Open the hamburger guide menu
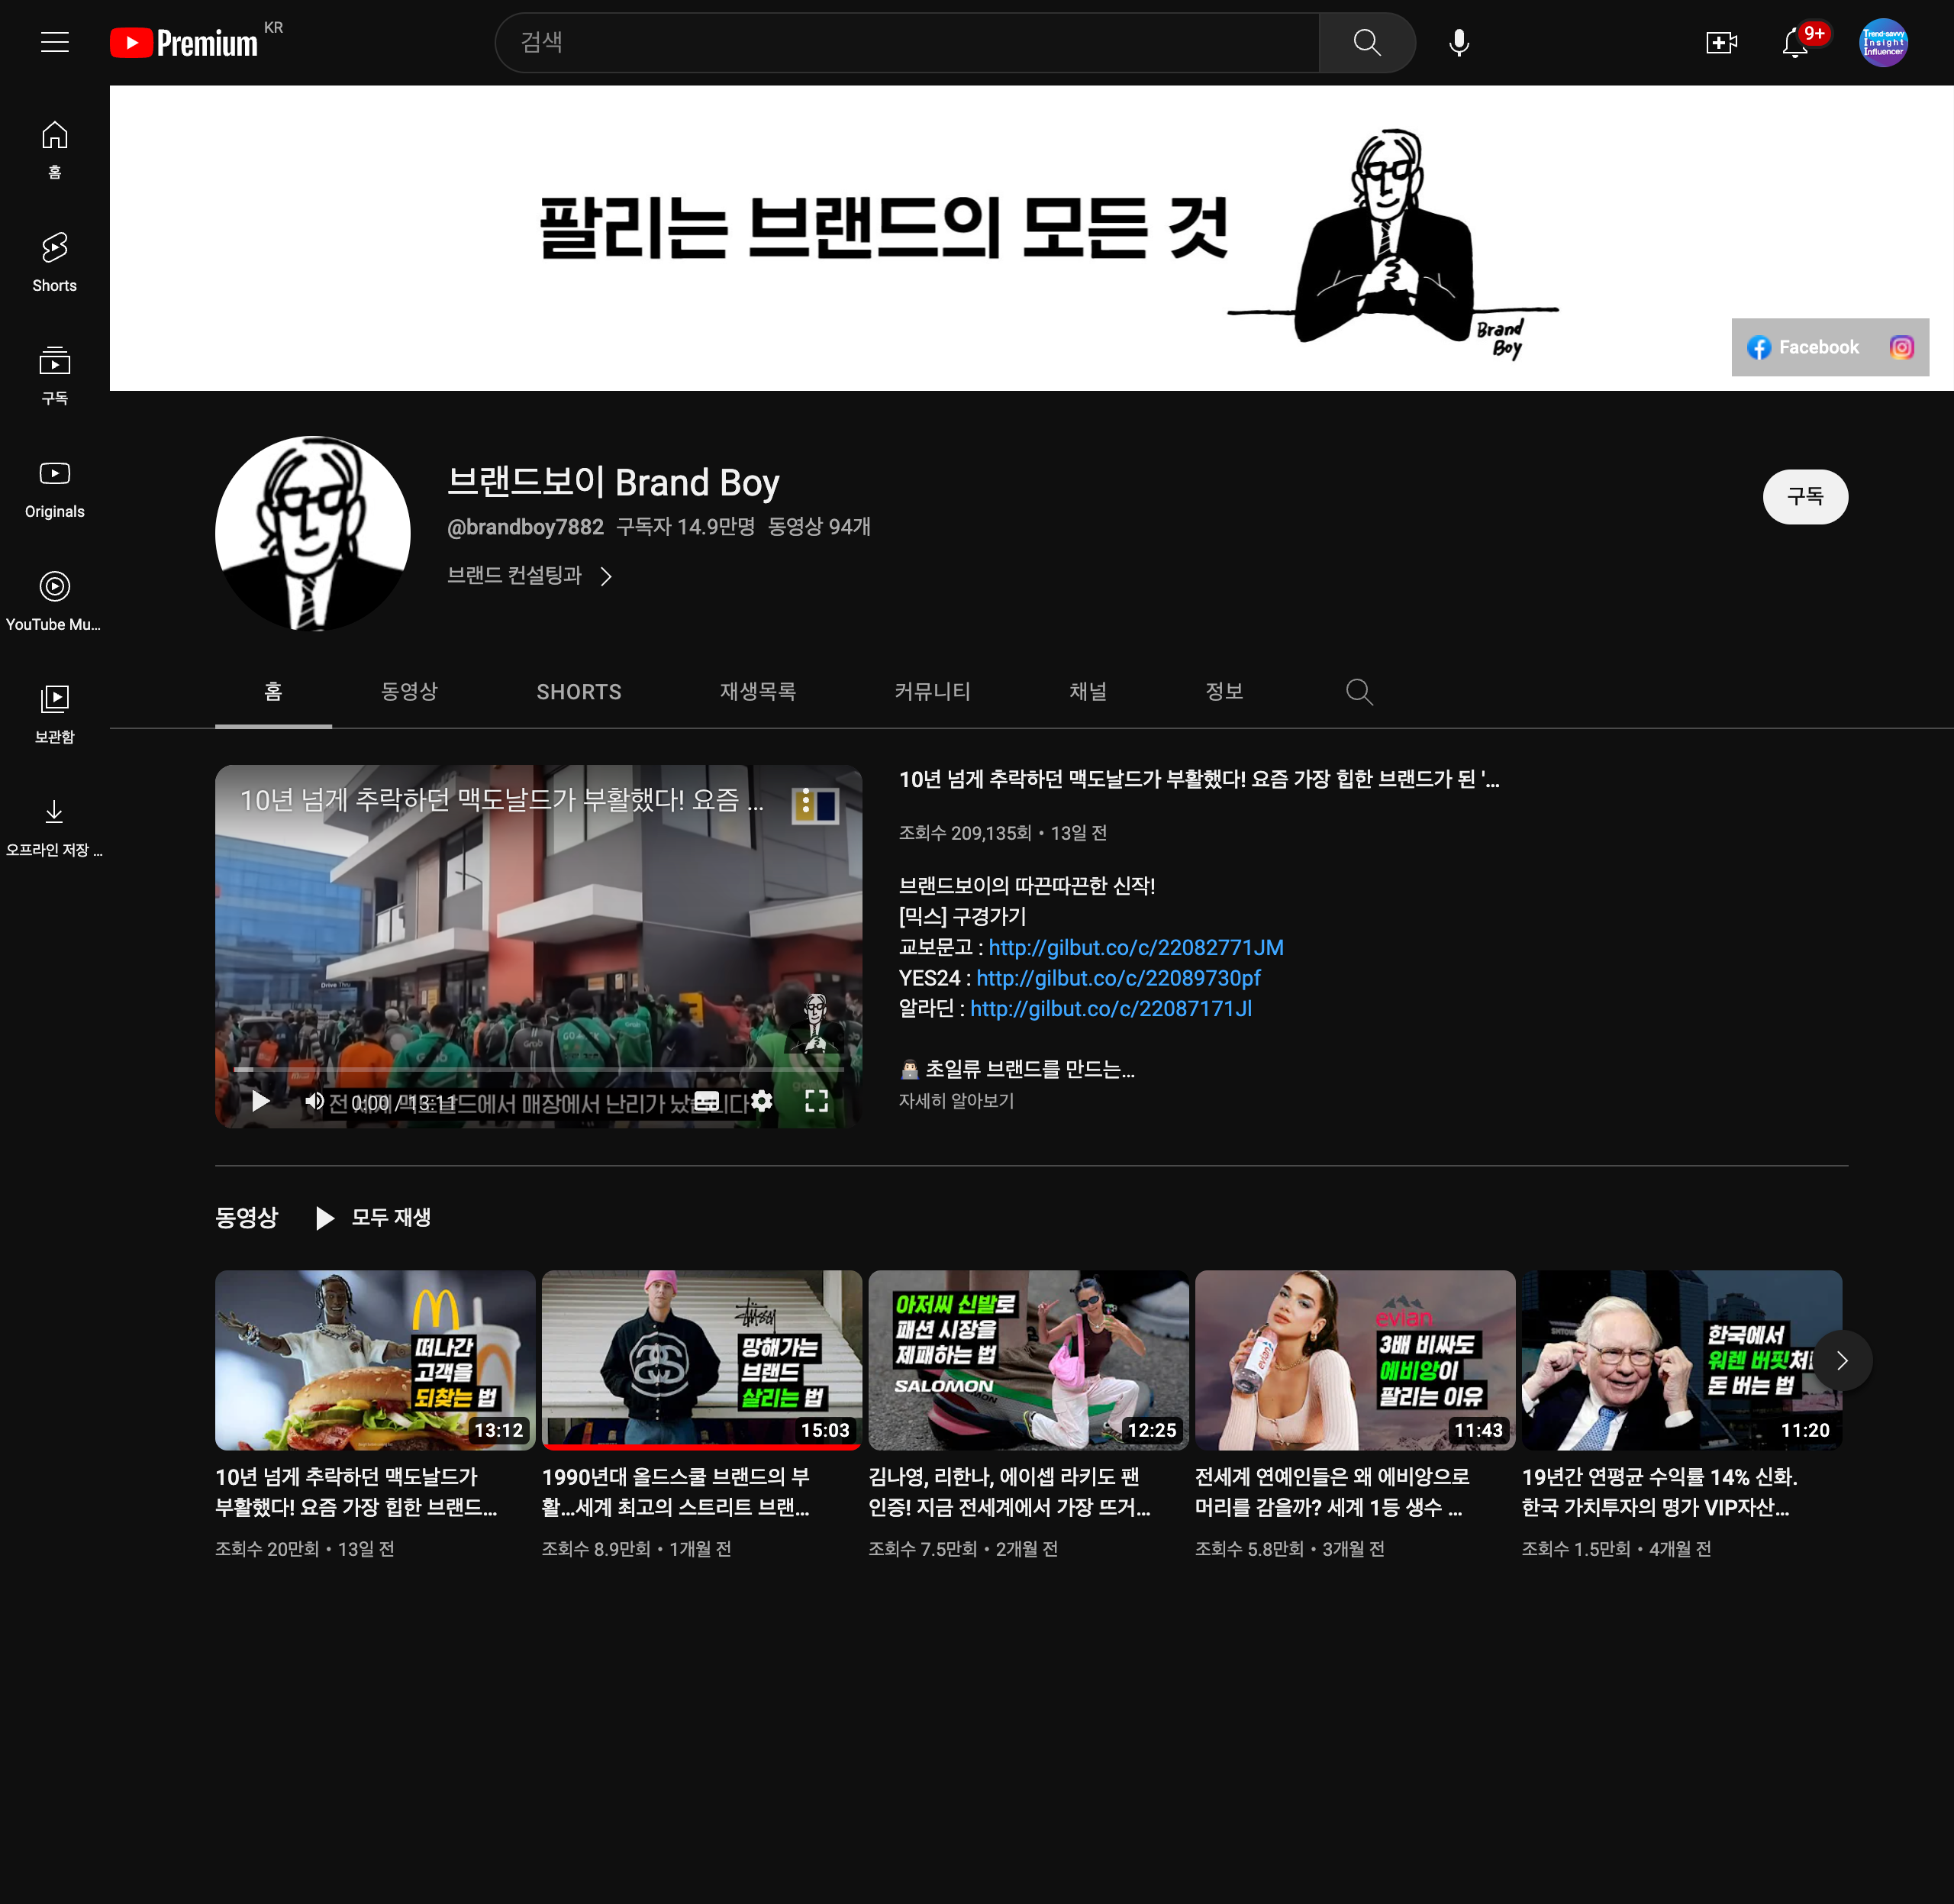1954x1904 pixels. (x=55, y=42)
